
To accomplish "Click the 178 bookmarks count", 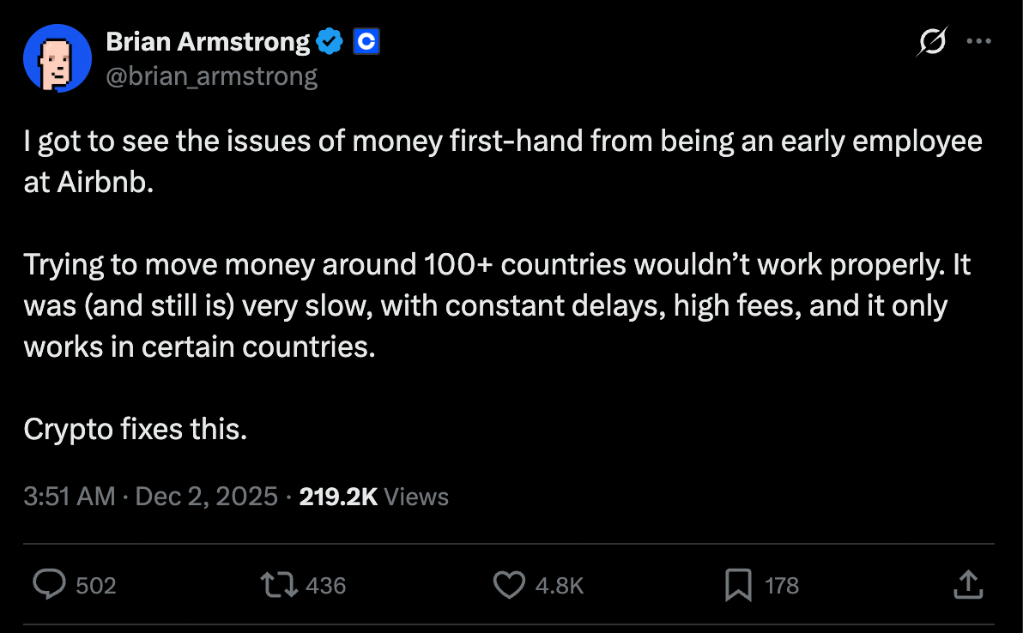I will [x=781, y=585].
